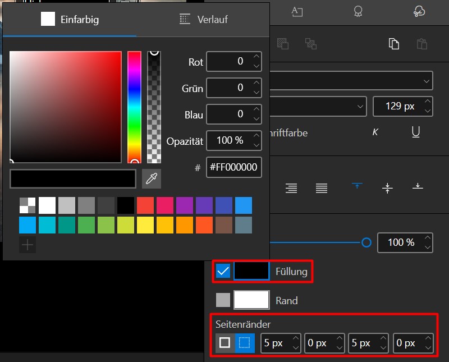This screenshot has height=362, width=449.
Task: Align text vertically to top
Action: (357, 186)
